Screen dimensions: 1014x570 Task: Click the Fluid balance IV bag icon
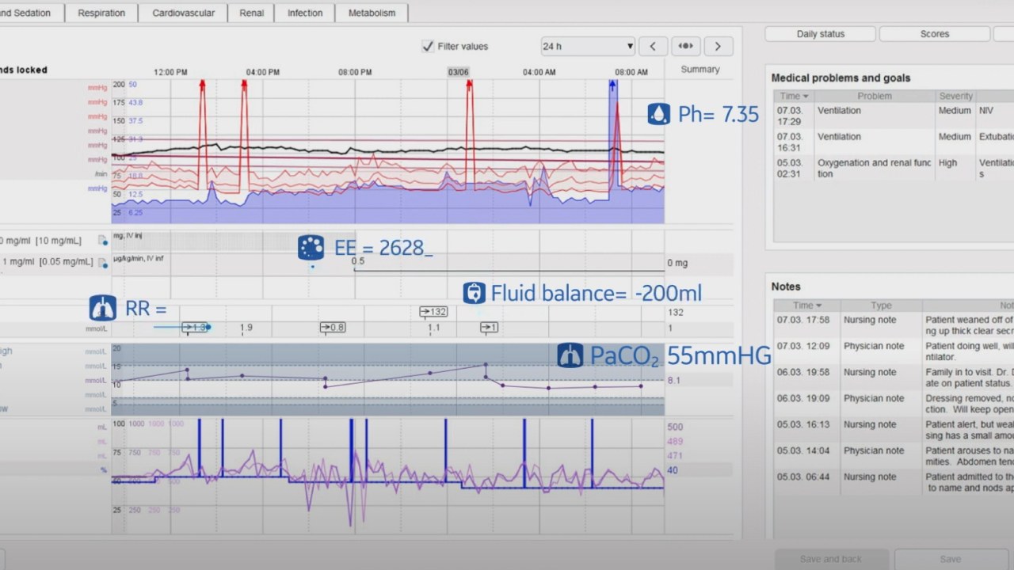[x=474, y=293]
